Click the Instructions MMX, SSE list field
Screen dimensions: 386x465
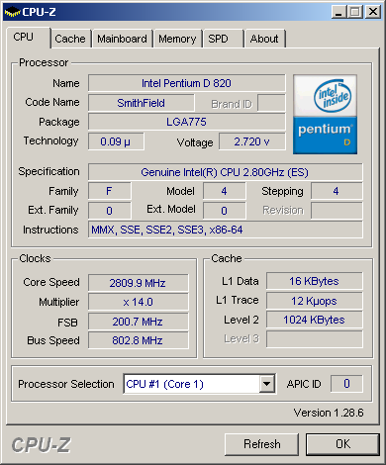pyautogui.click(x=225, y=230)
